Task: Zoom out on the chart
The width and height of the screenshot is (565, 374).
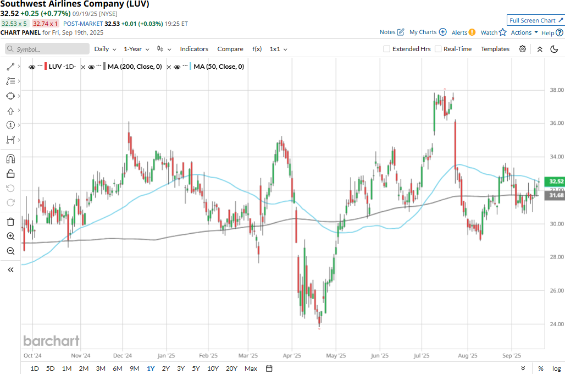Action: point(10,251)
